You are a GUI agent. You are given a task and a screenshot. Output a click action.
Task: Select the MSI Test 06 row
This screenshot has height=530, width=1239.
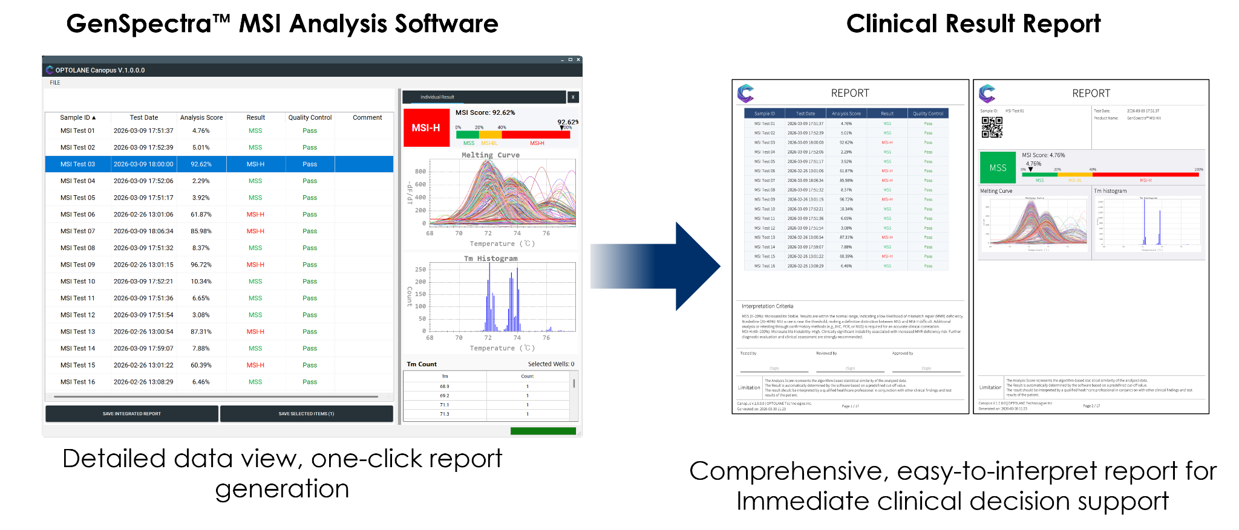click(220, 215)
